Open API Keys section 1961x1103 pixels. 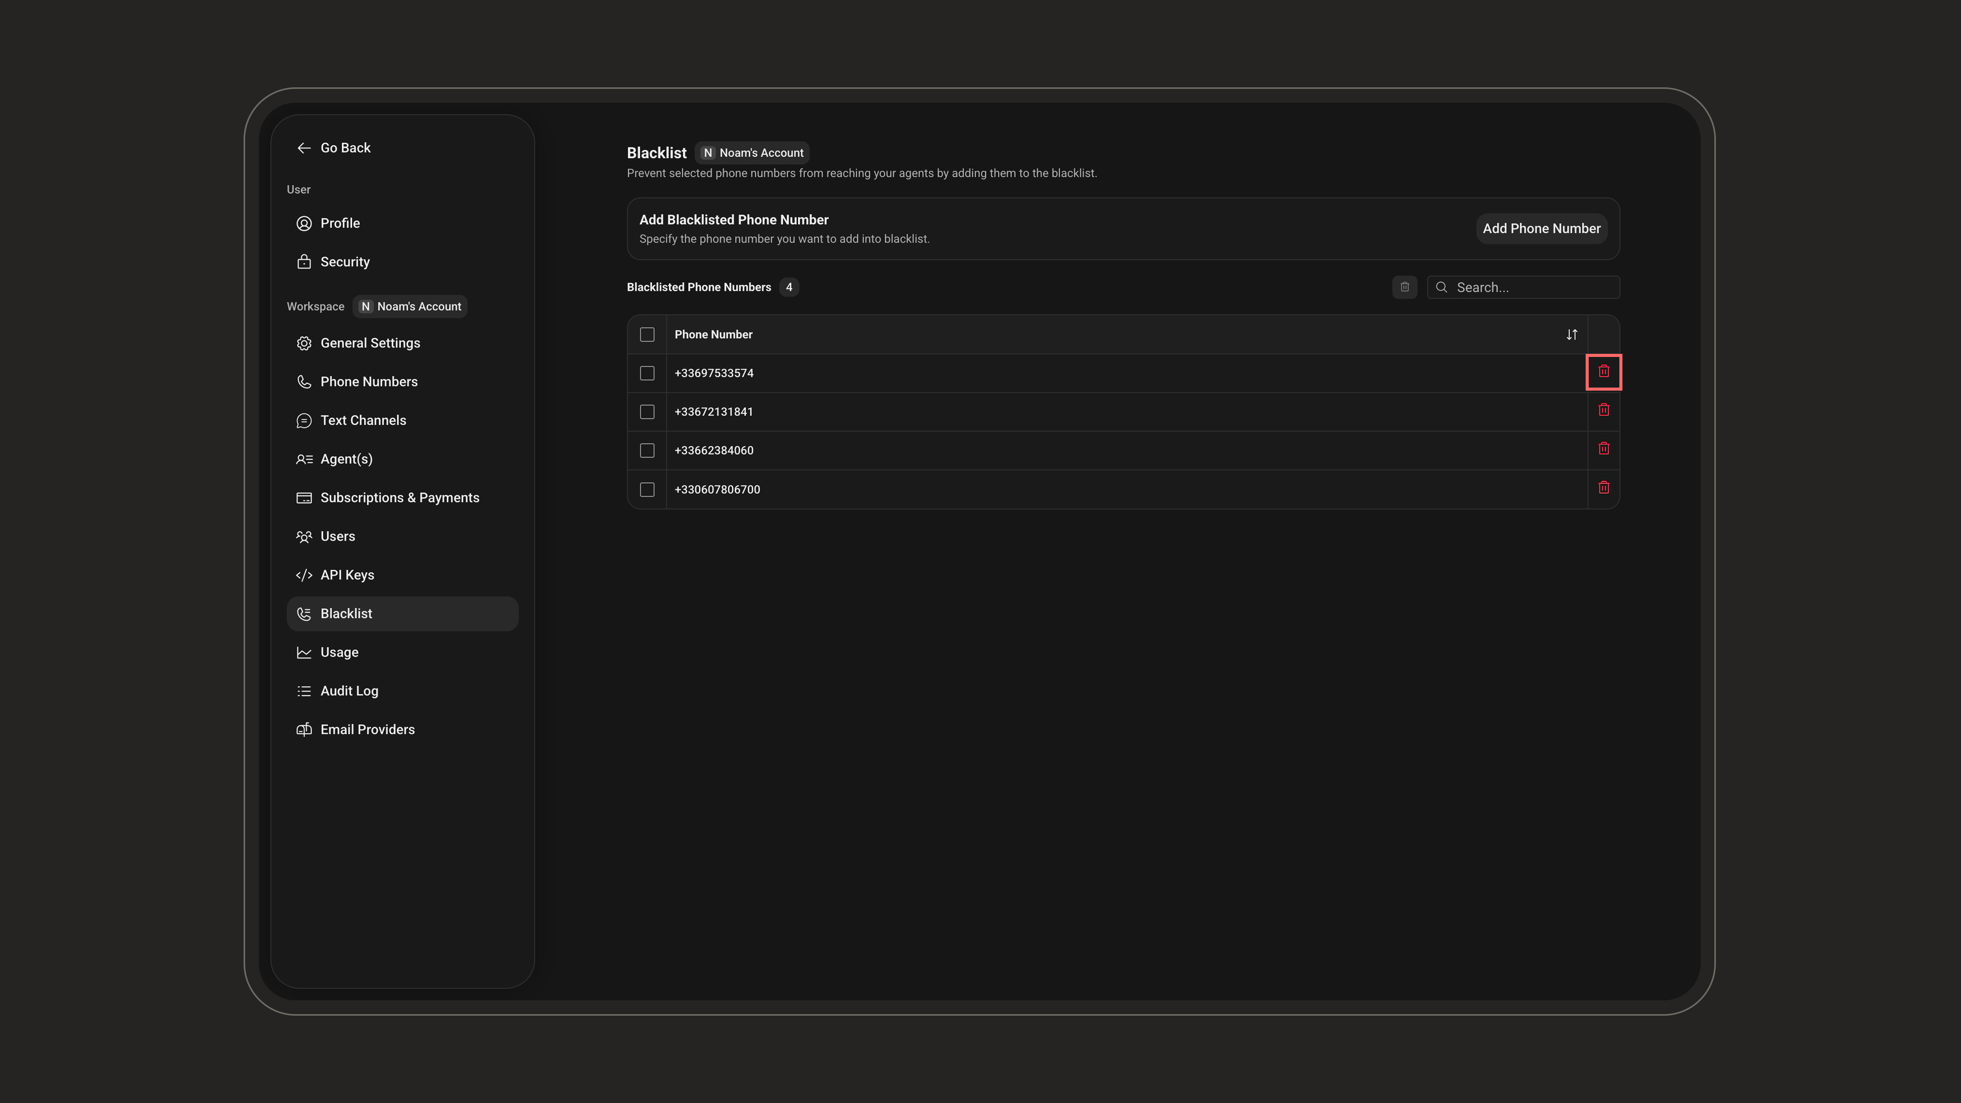pos(402,575)
